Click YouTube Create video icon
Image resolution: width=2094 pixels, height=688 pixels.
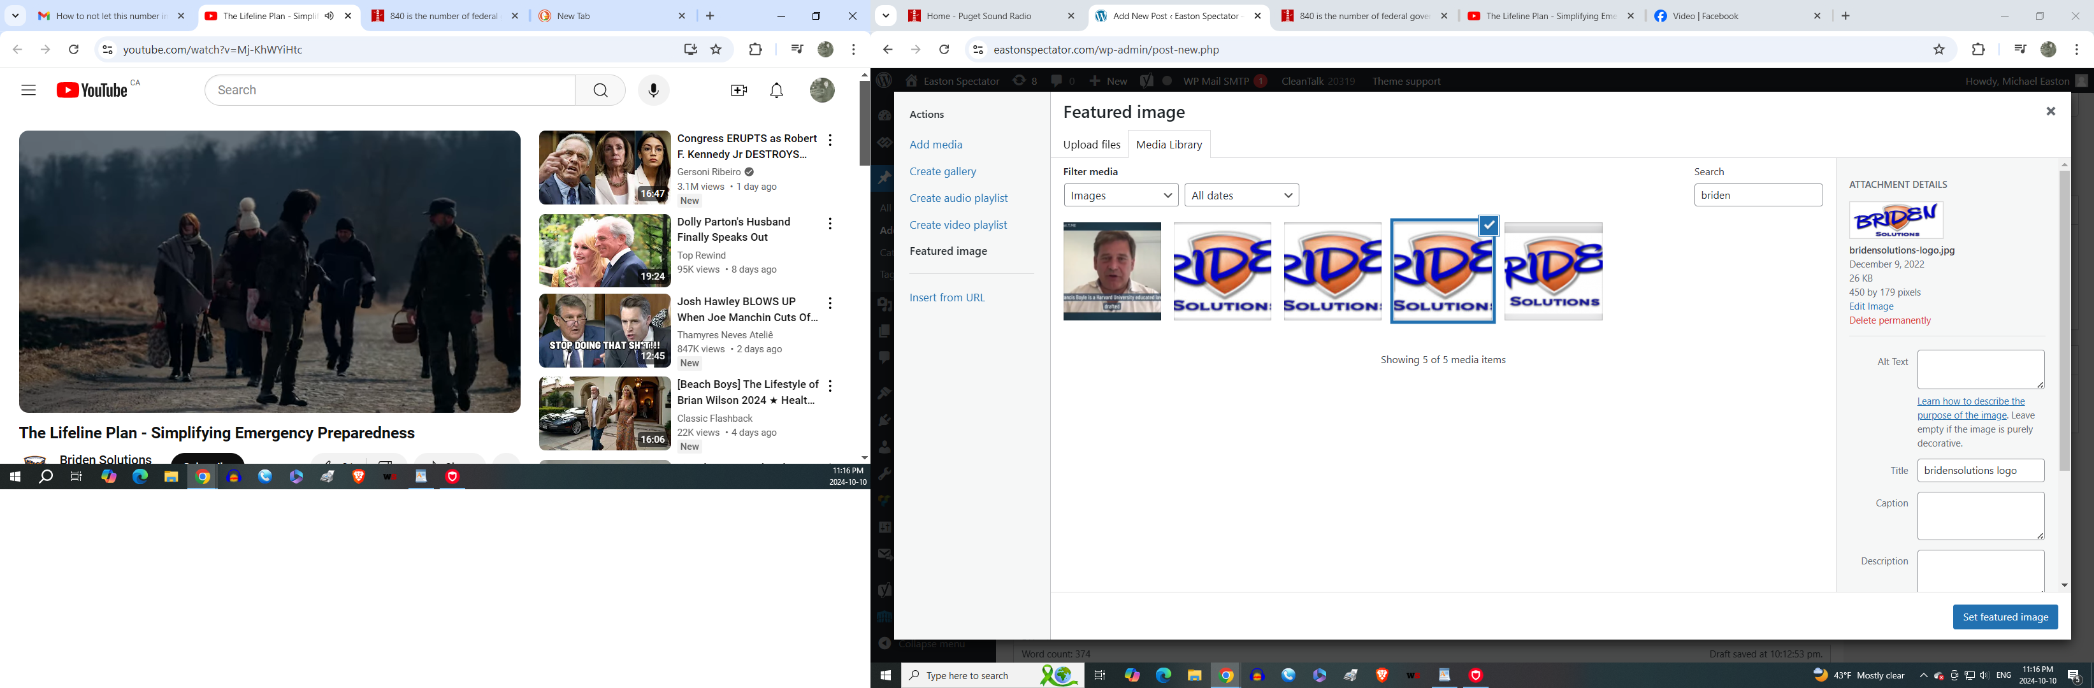click(x=738, y=90)
